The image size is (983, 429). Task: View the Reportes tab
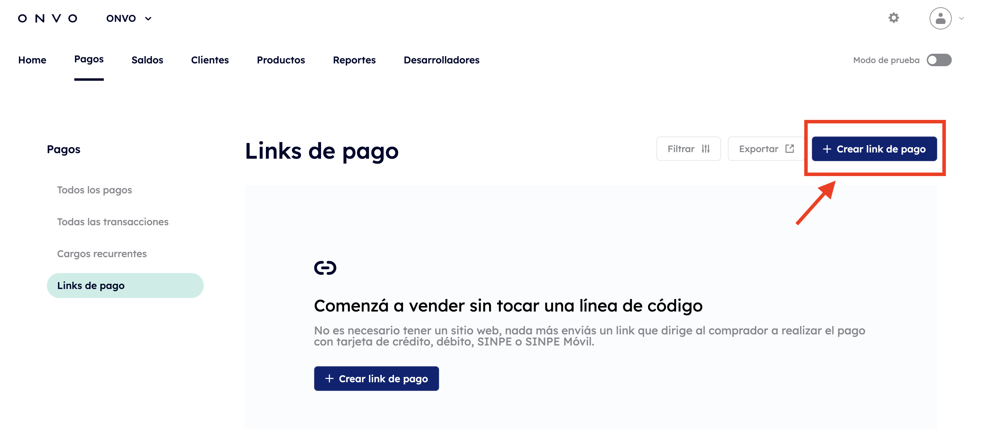point(354,60)
